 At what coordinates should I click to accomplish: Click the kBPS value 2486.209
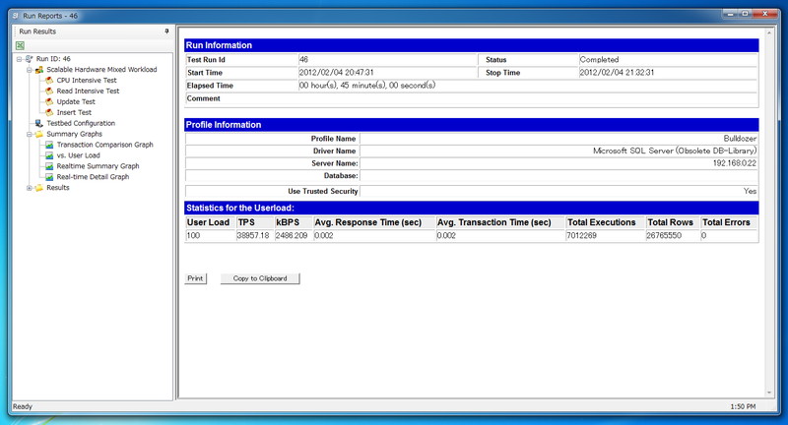pos(292,235)
